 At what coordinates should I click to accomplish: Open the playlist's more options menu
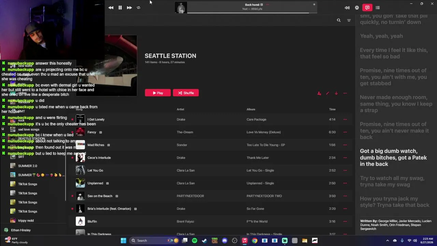coord(345,93)
